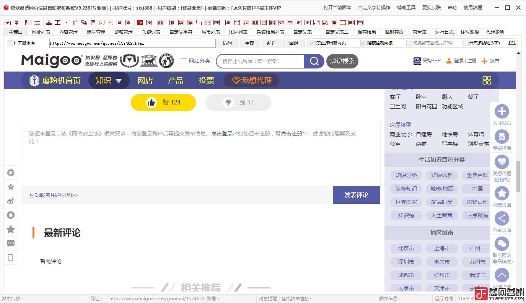Toggle the 打开脚本库 checkbox

(10, 43)
